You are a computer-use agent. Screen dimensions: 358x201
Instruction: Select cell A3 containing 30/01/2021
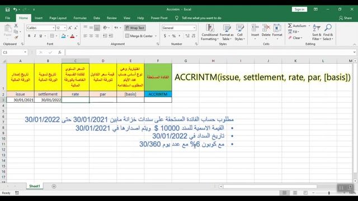20,100
